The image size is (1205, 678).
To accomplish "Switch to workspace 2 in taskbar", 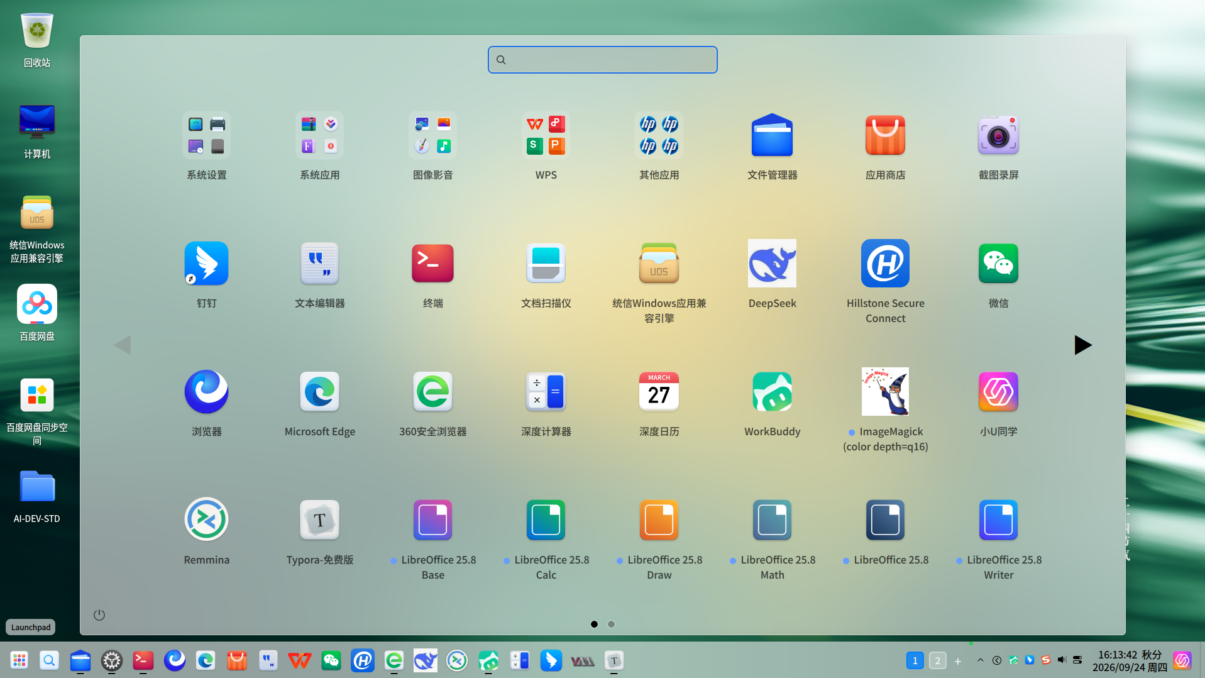I will [937, 660].
